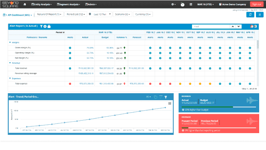Click Forecast column header
Viewport: 266px width, 150px height.
(x=137, y=37)
